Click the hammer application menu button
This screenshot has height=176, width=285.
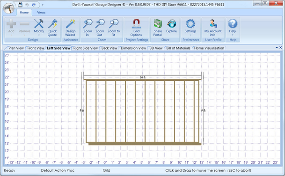tap(8, 8)
